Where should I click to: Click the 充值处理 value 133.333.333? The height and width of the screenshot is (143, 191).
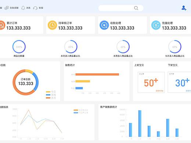click(x=174, y=28)
